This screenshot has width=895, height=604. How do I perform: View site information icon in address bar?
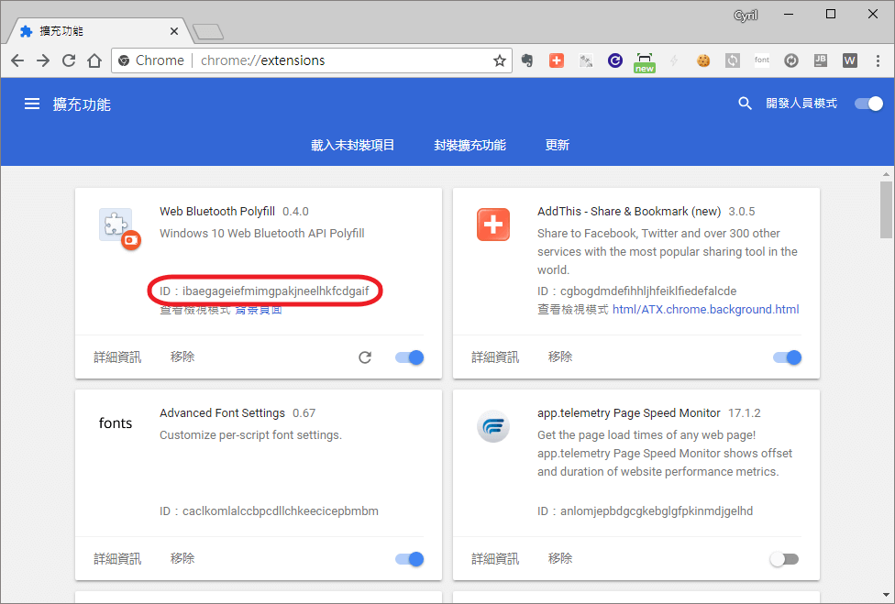pos(123,60)
